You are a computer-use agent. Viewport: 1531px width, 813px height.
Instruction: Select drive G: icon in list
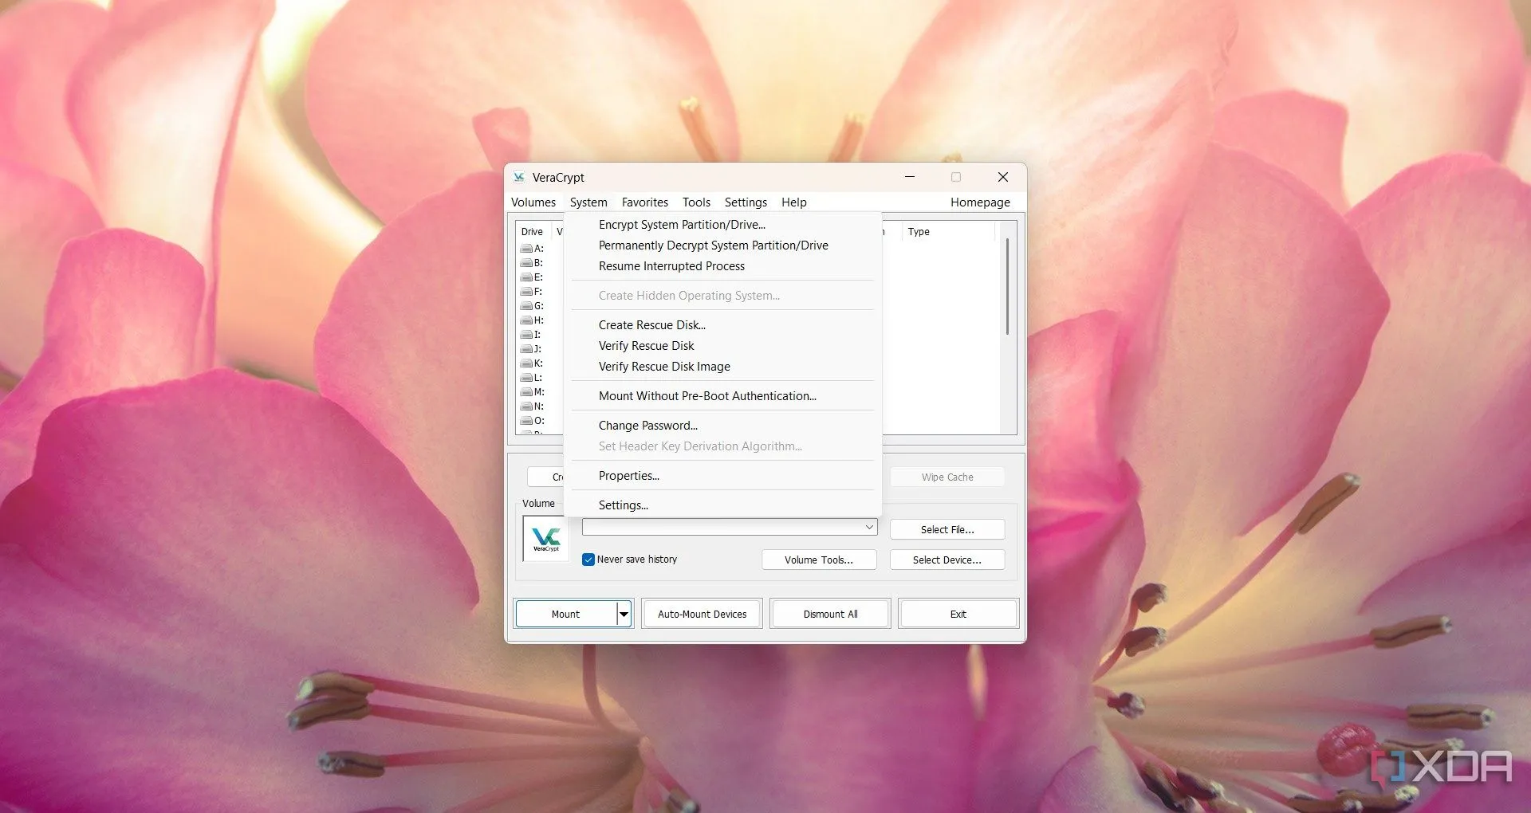pyautogui.click(x=526, y=306)
